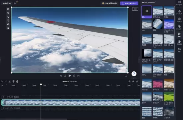Expand the left panel arrow
Screen dimensions: 183x120
click(0, 60)
